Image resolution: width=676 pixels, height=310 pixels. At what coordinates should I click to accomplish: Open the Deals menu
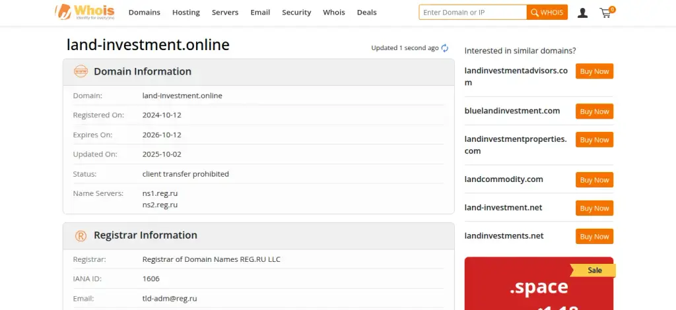point(367,13)
